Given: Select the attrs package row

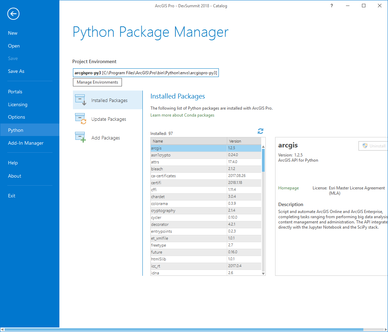Looking at the screenshot, I should tap(206, 162).
